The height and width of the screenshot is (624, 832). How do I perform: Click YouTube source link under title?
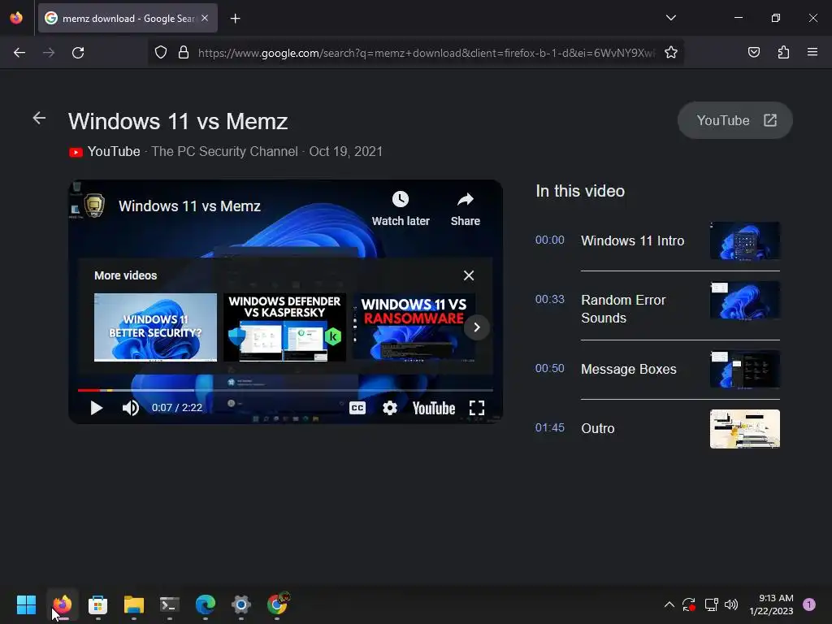click(x=105, y=152)
